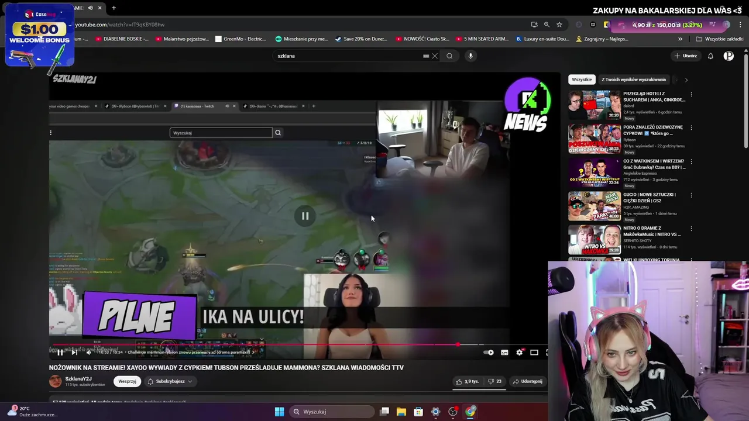Select the Wszystkie filter chip
Viewport: 749px width, 421px height.
tap(582, 80)
